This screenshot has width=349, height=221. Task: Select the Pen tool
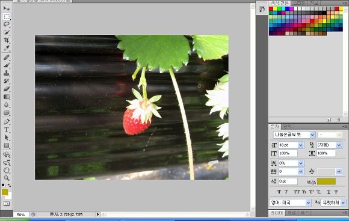[7, 122]
